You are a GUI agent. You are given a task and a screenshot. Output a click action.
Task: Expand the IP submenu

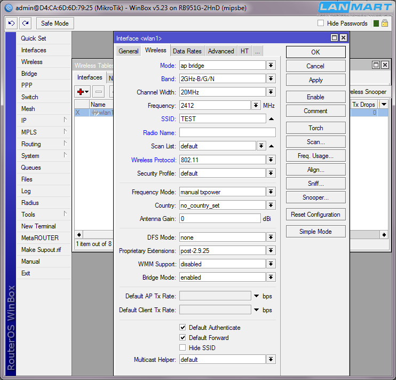pyautogui.click(x=43, y=121)
